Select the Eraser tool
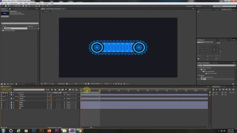Viewport: 237px width, 133px height. coord(39,6)
